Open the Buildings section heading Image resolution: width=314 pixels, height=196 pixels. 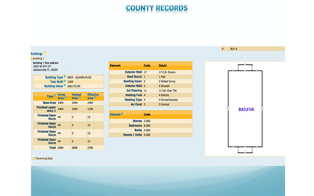point(36,54)
